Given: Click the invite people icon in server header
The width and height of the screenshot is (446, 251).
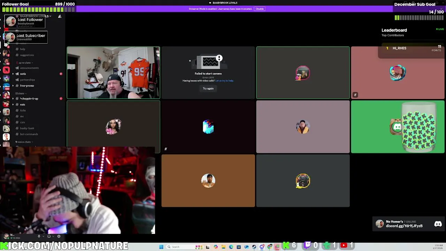Looking at the screenshot, I should tap(60, 16).
